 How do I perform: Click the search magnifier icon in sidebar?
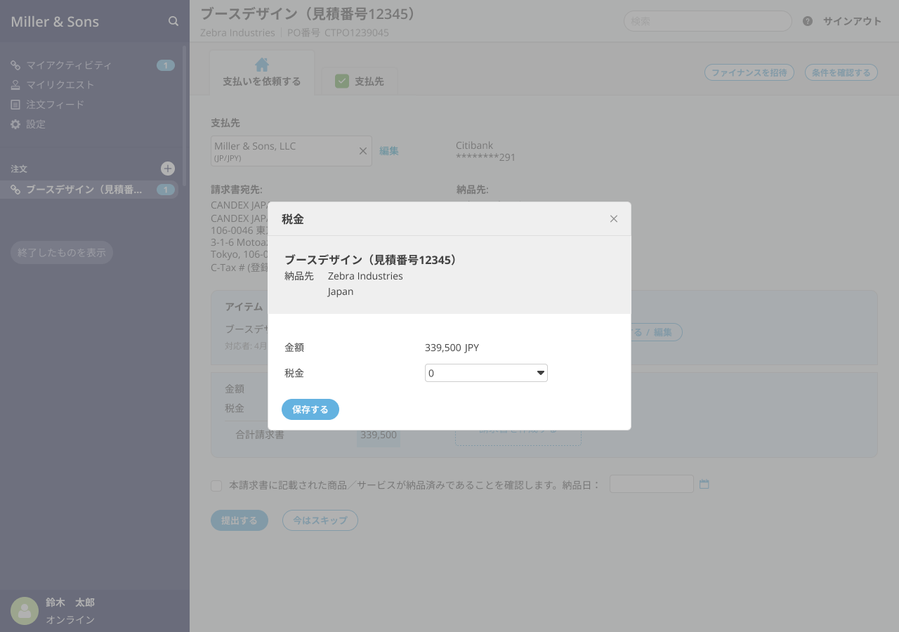point(173,22)
